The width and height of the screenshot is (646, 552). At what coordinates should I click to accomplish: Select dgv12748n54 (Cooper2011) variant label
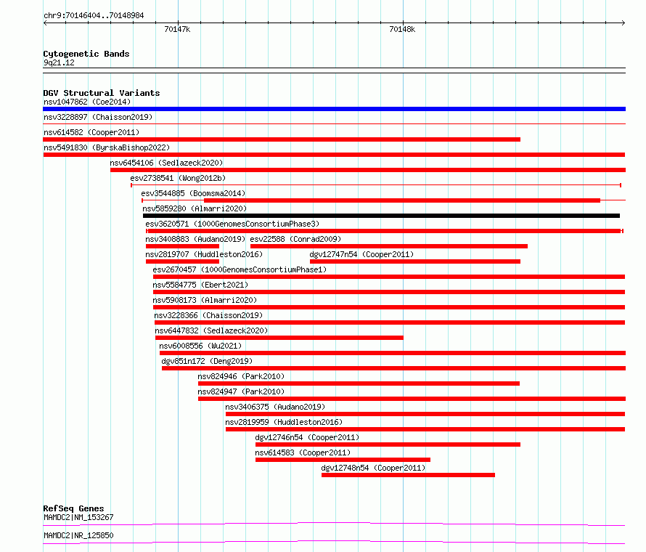(x=373, y=468)
